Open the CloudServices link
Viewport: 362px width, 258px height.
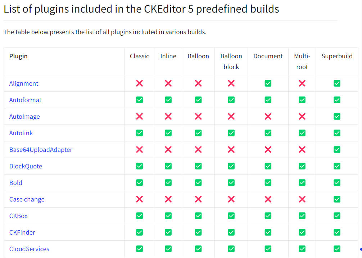(29, 249)
